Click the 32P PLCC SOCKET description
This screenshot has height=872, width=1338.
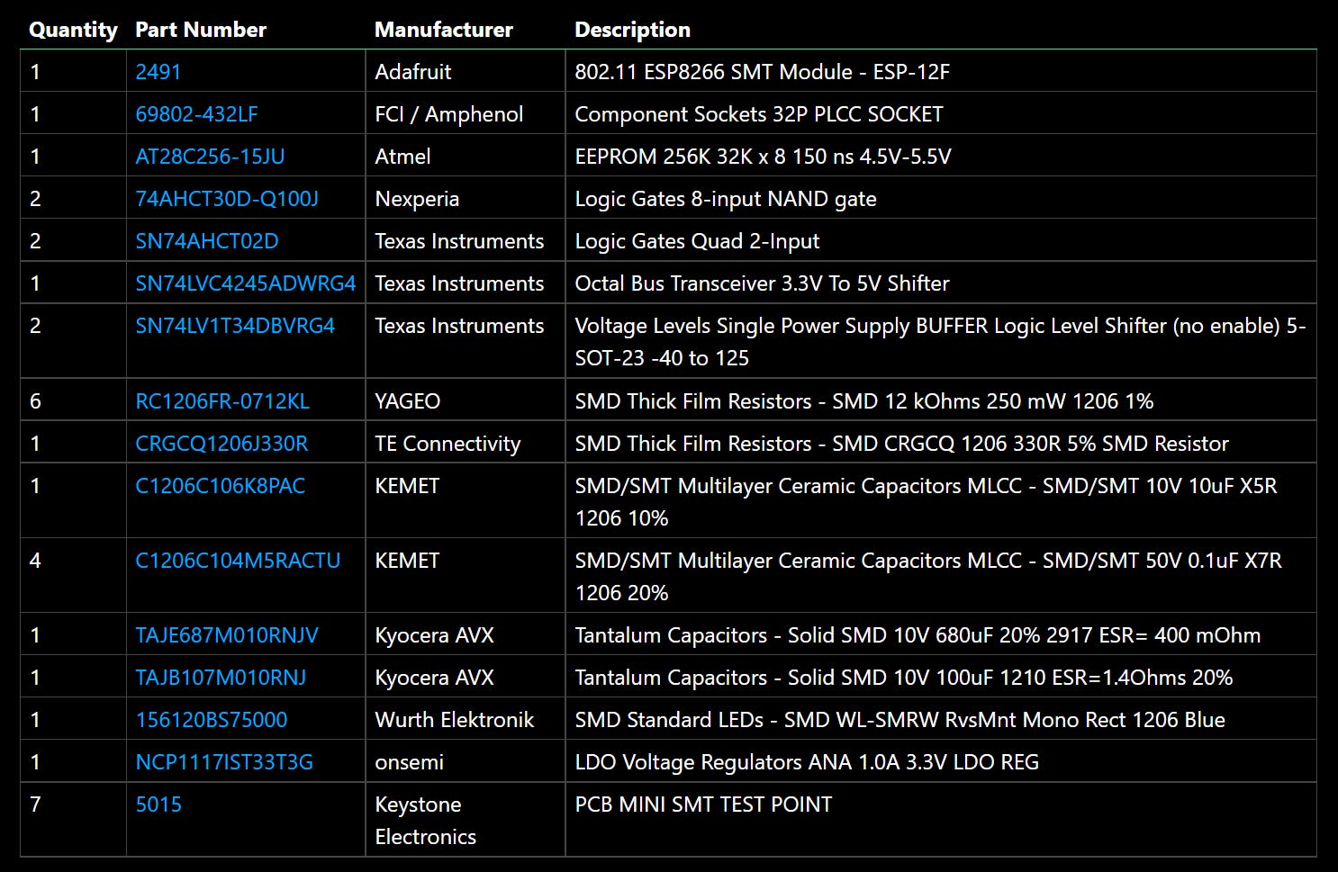point(759,114)
